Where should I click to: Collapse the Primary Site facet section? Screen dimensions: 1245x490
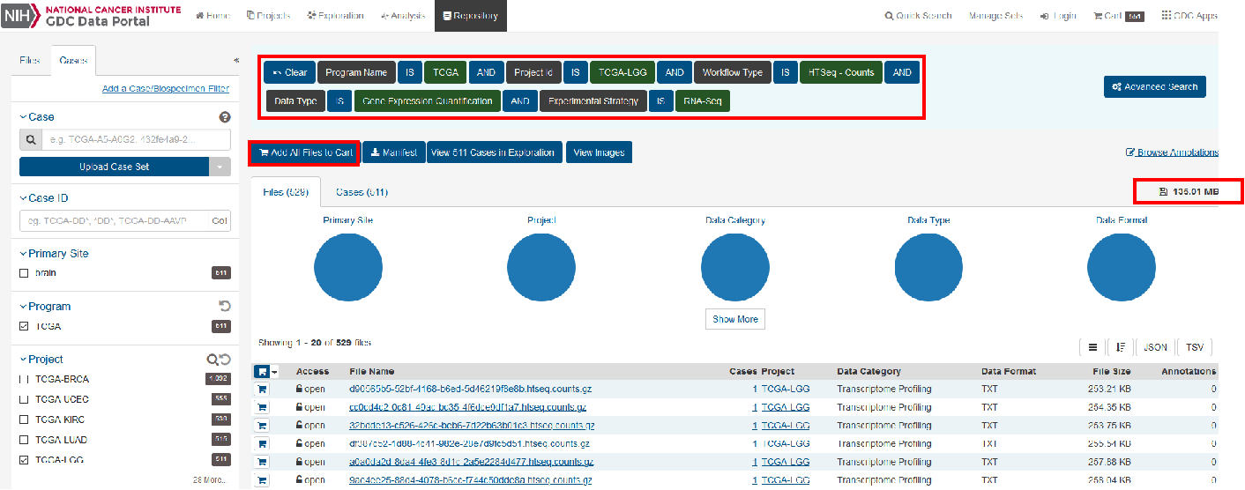coord(54,253)
